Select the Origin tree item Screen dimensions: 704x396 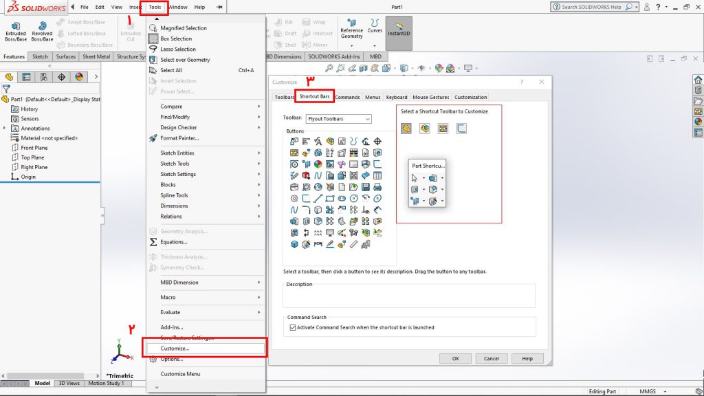point(27,177)
